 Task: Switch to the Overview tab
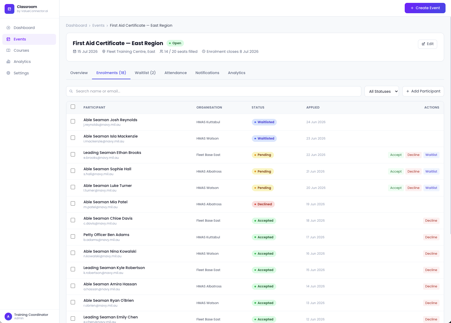(x=79, y=73)
